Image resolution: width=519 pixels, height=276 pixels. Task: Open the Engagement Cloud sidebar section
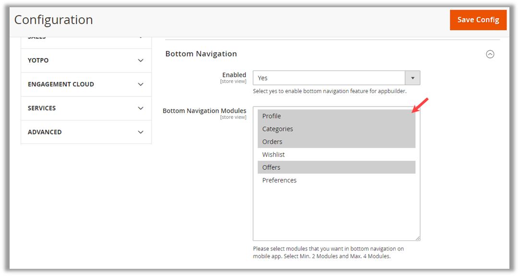click(61, 84)
